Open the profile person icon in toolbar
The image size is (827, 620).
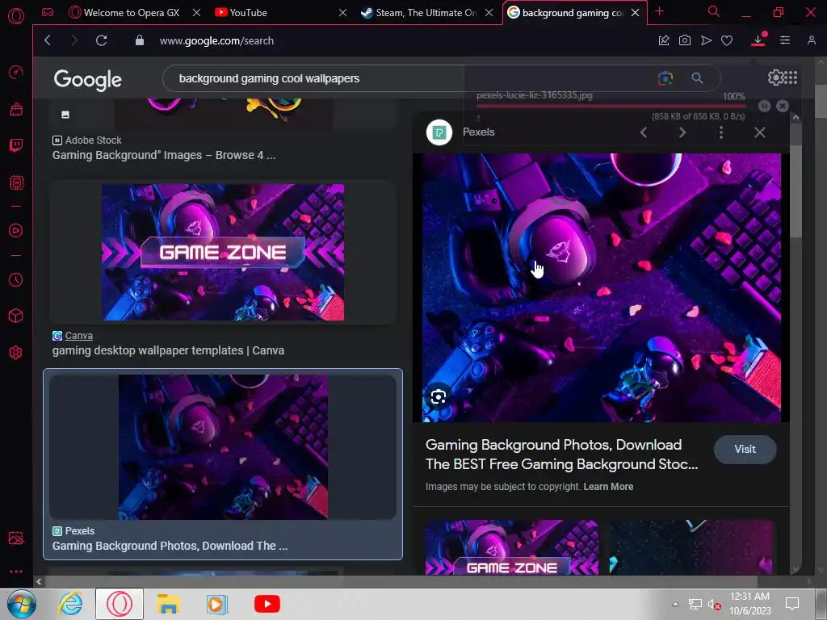pos(811,40)
